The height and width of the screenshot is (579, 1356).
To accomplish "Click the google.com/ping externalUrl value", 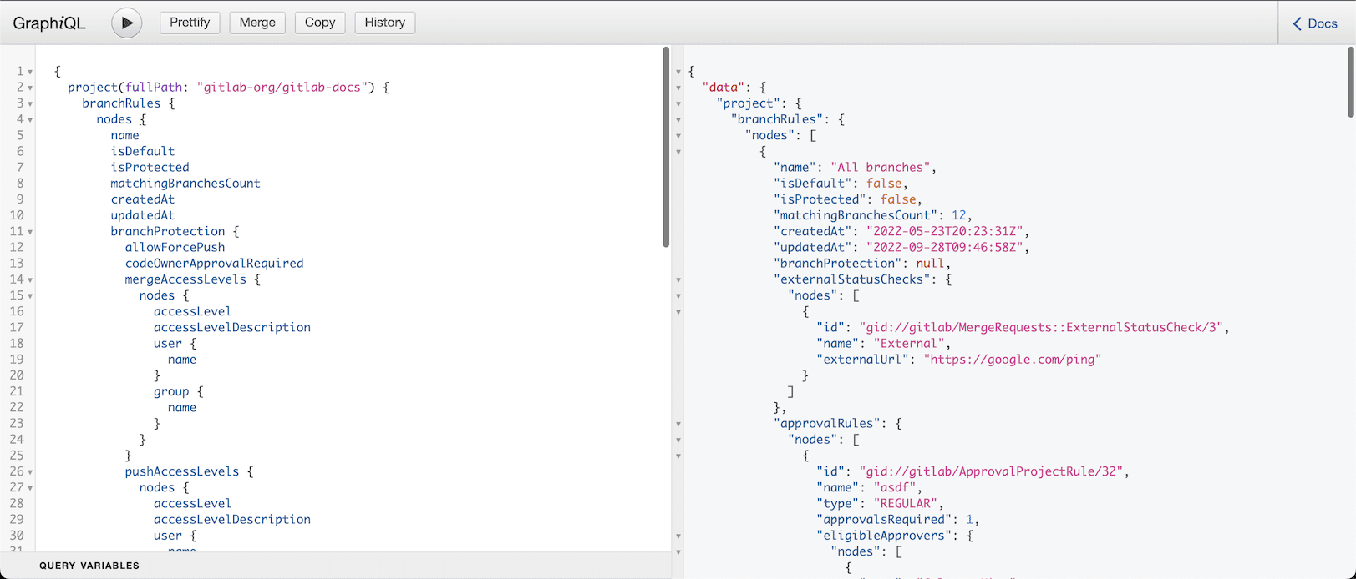I will tap(1012, 360).
